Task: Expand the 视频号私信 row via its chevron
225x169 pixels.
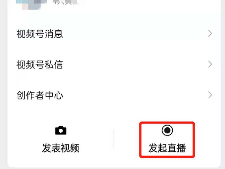Action: tap(210, 64)
